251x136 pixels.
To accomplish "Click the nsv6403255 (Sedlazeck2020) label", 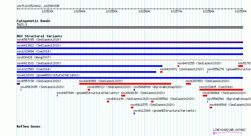I will (x=199, y=63).
